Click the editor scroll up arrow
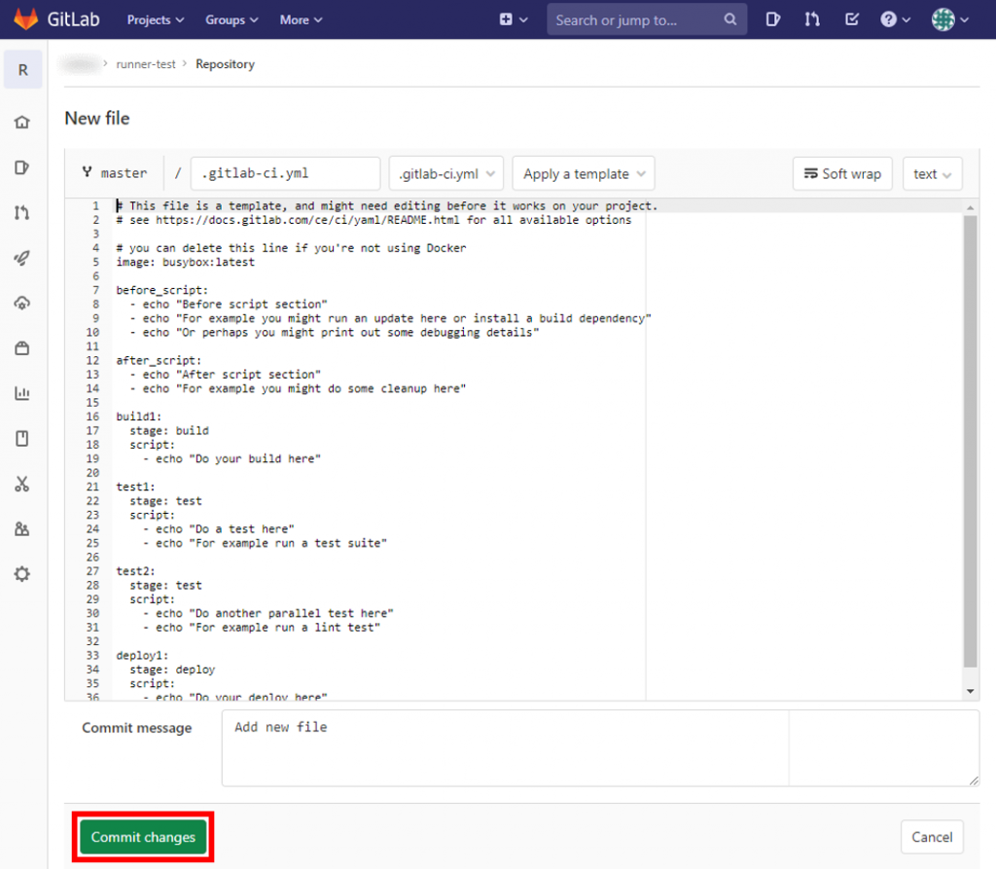The width and height of the screenshot is (996, 869). (970, 208)
